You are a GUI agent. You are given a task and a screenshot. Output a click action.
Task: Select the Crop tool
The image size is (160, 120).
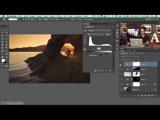[x=2, y=36]
